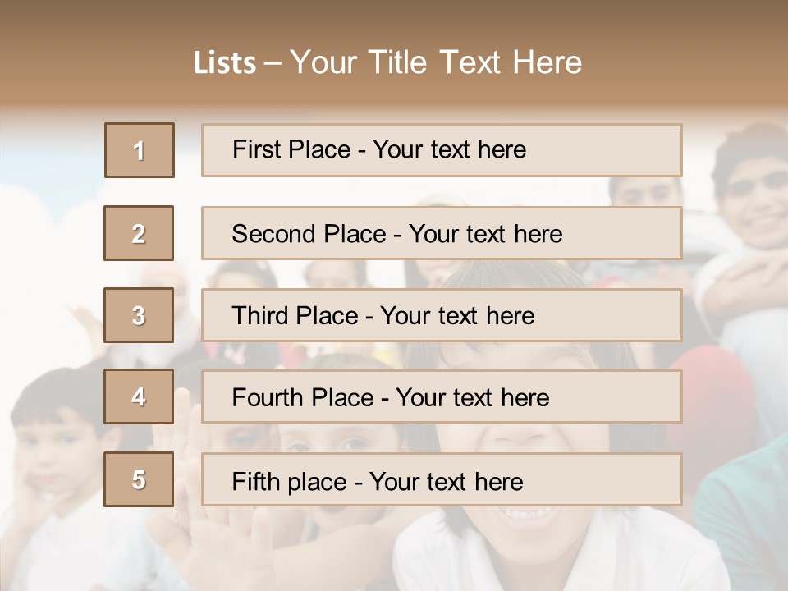
Task: Click Your text here in first row
Action: click(x=449, y=149)
